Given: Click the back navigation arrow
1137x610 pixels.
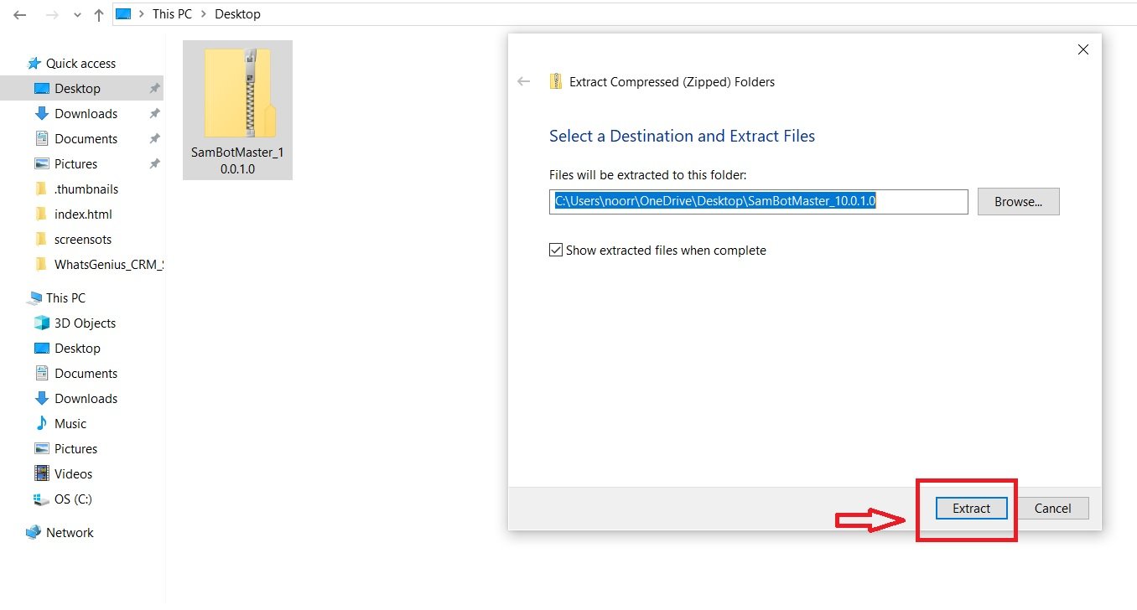Looking at the screenshot, I should click(19, 14).
